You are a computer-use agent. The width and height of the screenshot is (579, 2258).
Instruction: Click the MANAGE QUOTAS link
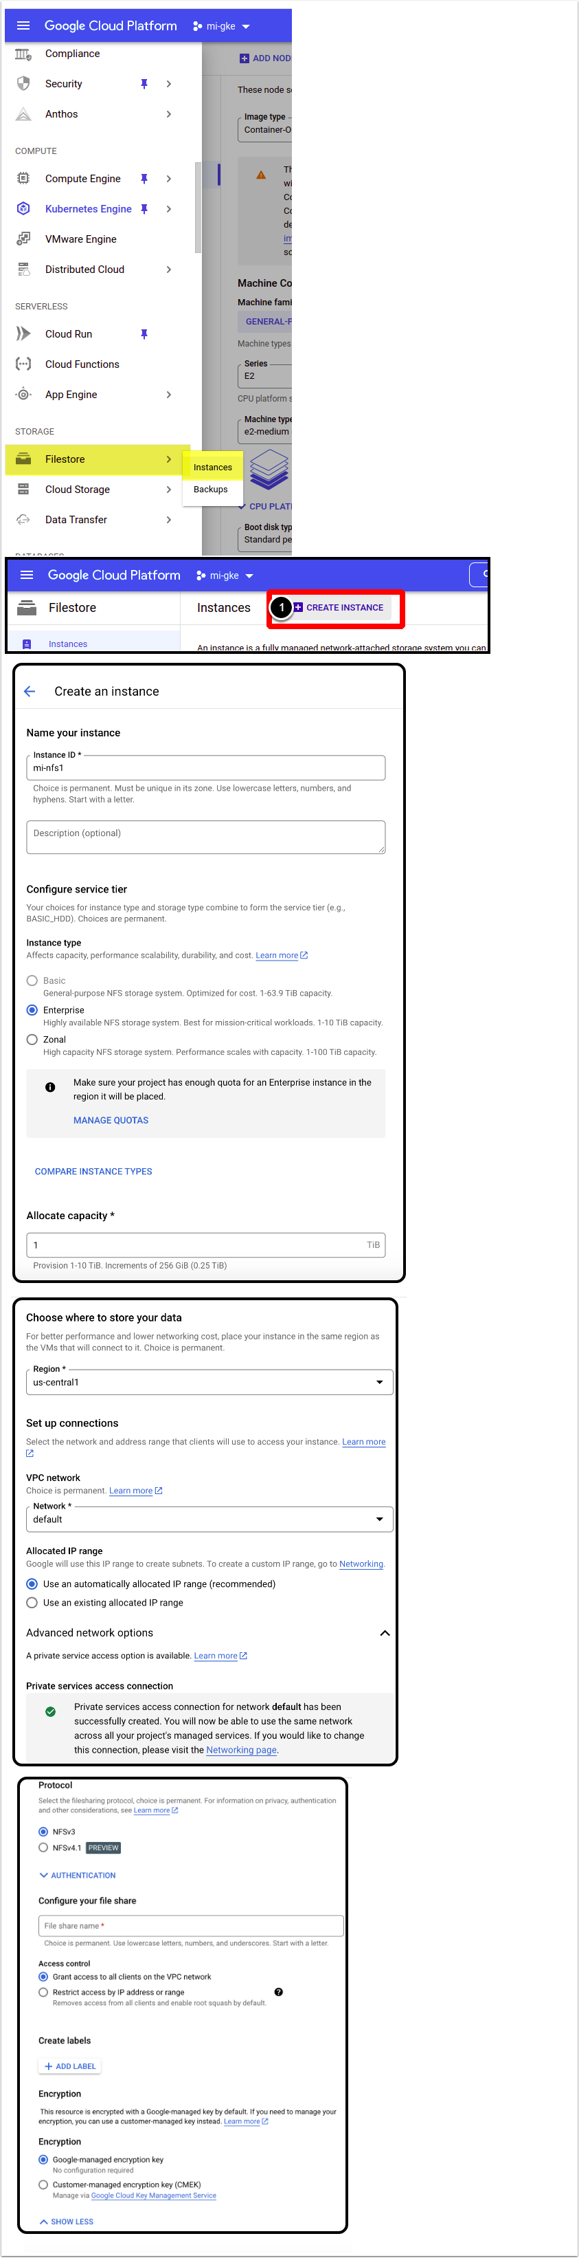coord(111,1120)
